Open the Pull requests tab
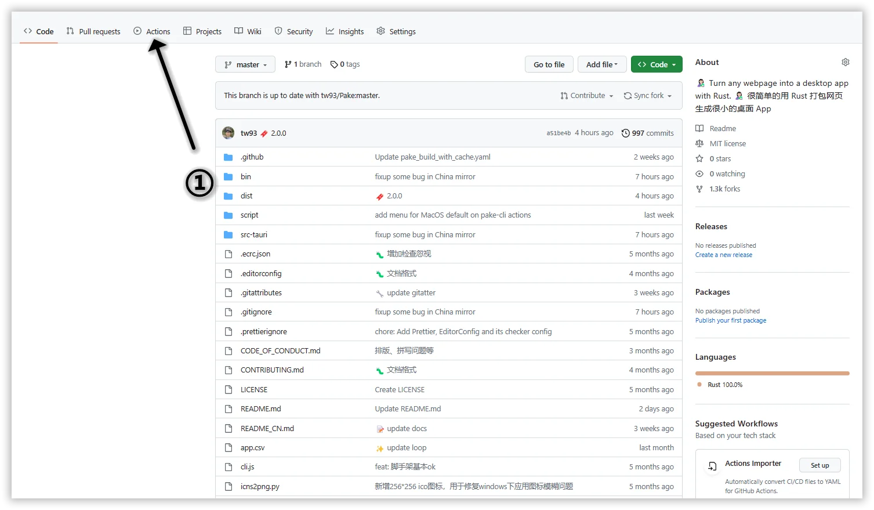874x510 pixels. (93, 31)
